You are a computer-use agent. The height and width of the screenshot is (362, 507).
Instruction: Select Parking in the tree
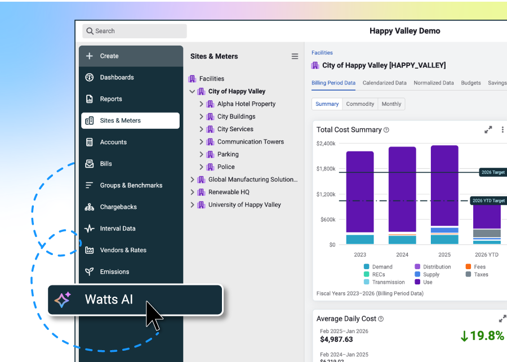[228, 154]
